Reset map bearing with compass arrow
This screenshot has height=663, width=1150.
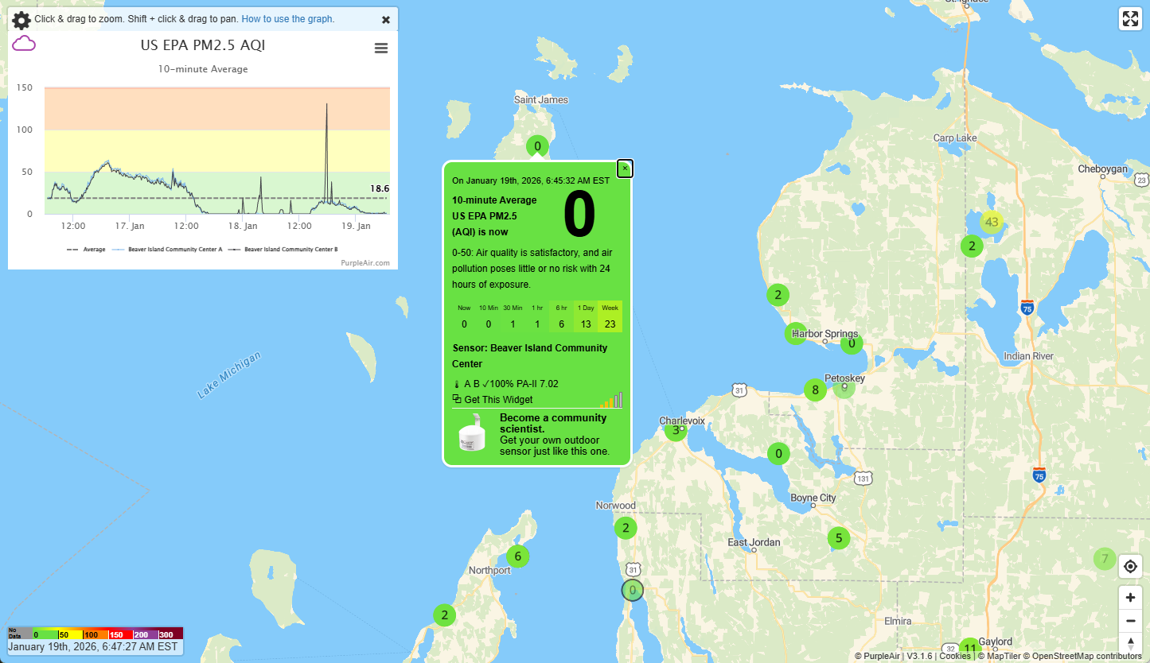tap(1130, 642)
